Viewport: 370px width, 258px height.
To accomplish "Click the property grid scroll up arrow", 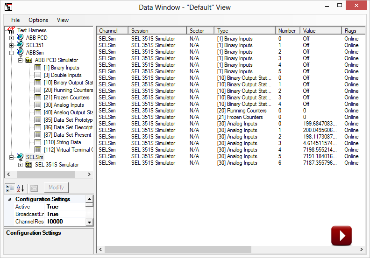I will pyautogui.click(x=89, y=199).
